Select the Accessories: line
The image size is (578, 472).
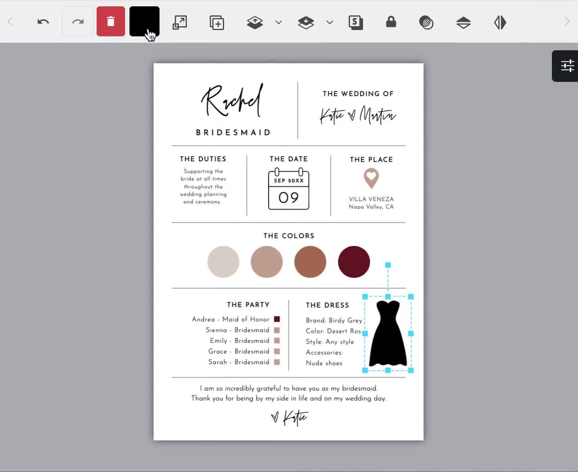tap(324, 352)
